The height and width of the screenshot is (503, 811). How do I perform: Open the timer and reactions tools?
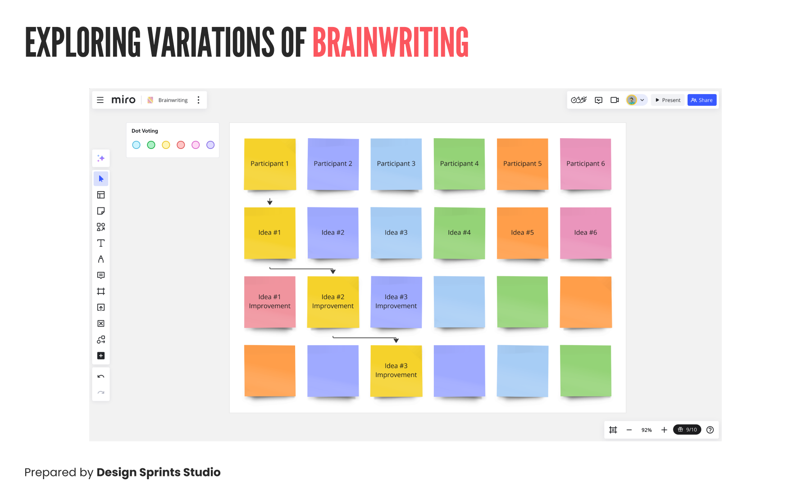[579, 100]
